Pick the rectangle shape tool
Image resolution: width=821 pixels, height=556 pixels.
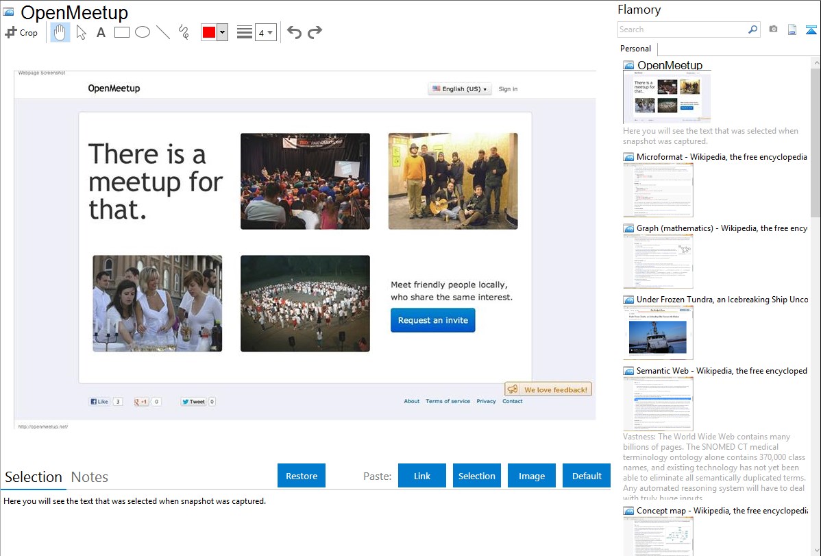121,32
